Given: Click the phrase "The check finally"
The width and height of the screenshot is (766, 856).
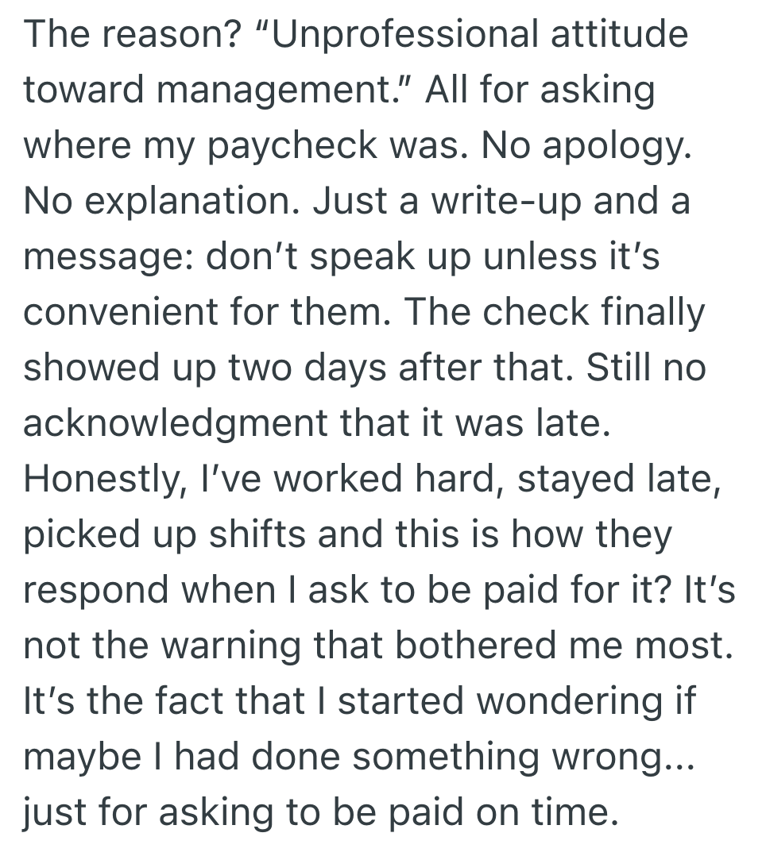Looking at the screenshot, I should click(x=554, y=314).
